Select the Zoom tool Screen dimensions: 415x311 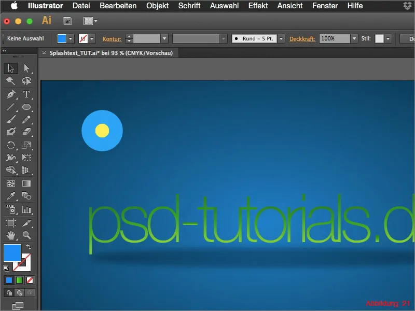pyautogui.click(x=26, y=235)
